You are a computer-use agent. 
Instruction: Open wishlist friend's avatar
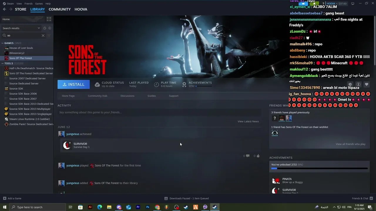pos(275,133)
